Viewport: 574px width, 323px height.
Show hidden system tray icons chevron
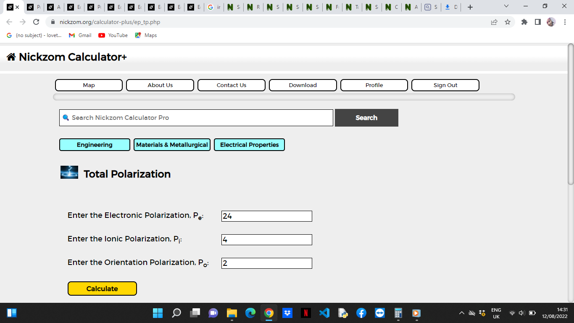click(461, 313)
